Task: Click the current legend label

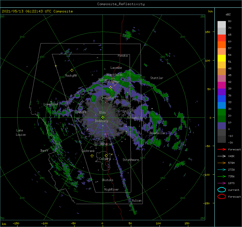Action: point(234,190)
